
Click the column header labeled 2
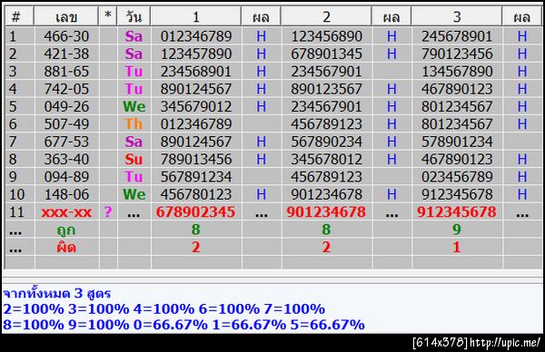(x=326, y=16)
